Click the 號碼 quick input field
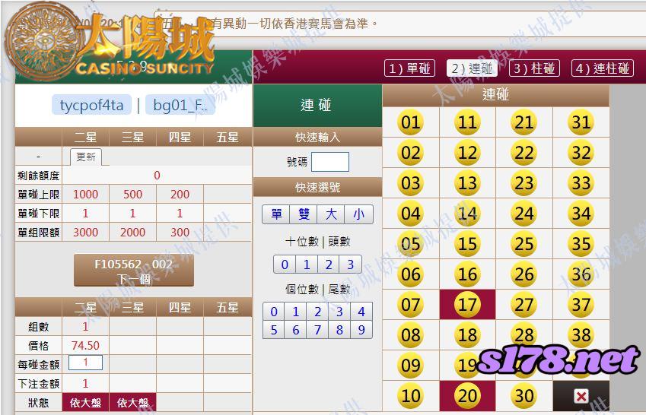This screenshot has width=646, height=415. (330, 162)
